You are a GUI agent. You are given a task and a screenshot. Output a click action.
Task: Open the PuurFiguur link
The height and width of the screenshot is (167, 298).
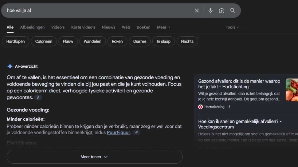pos(118,133)
